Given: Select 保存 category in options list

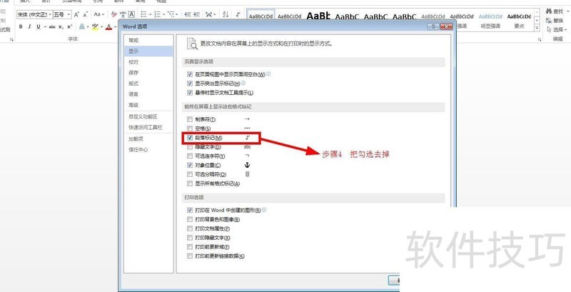Looking at the screenshot, I should 148,72.
